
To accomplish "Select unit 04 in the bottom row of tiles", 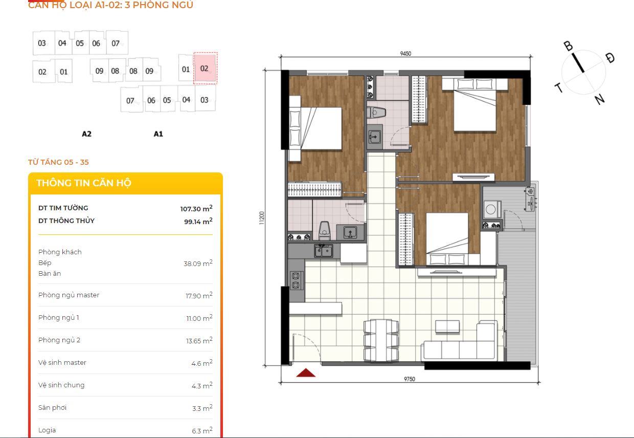I will 186,100.
